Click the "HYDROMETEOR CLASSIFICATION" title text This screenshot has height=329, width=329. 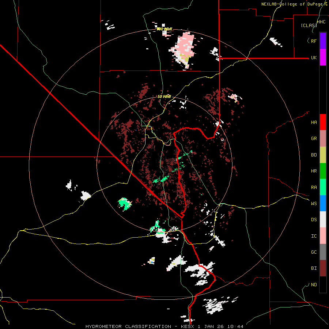tap(128, 326)
